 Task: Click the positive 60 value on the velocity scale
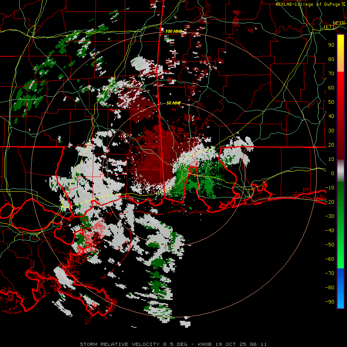[x=331, y=88]
